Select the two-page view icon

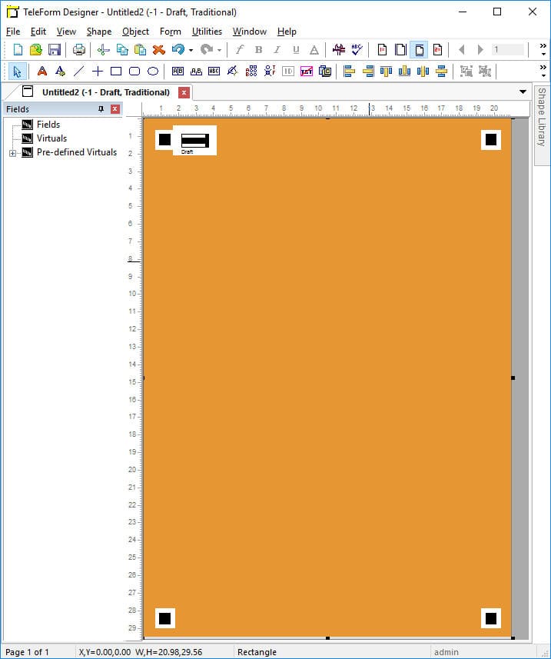(x=400, y=49)
